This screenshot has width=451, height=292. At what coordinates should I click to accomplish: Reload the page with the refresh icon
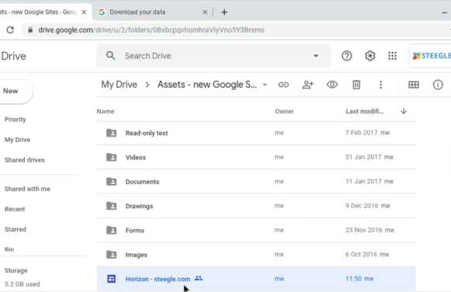pos(10,30)
